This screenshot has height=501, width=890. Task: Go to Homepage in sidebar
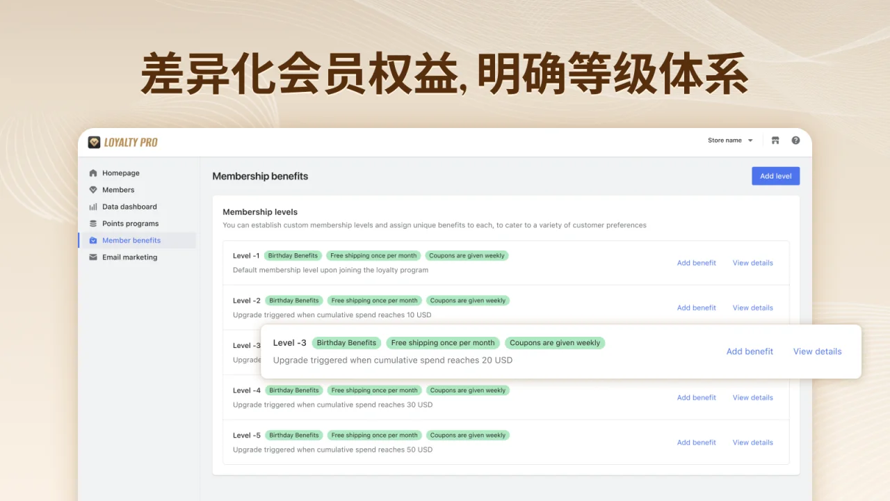tap(121, 173)
